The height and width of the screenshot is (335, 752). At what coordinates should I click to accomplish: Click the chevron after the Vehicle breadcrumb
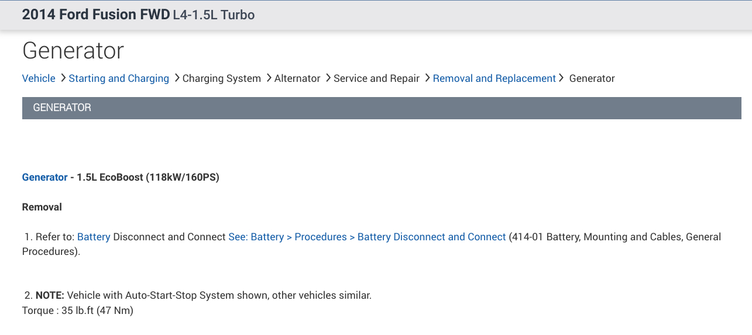tap(63, 78)
